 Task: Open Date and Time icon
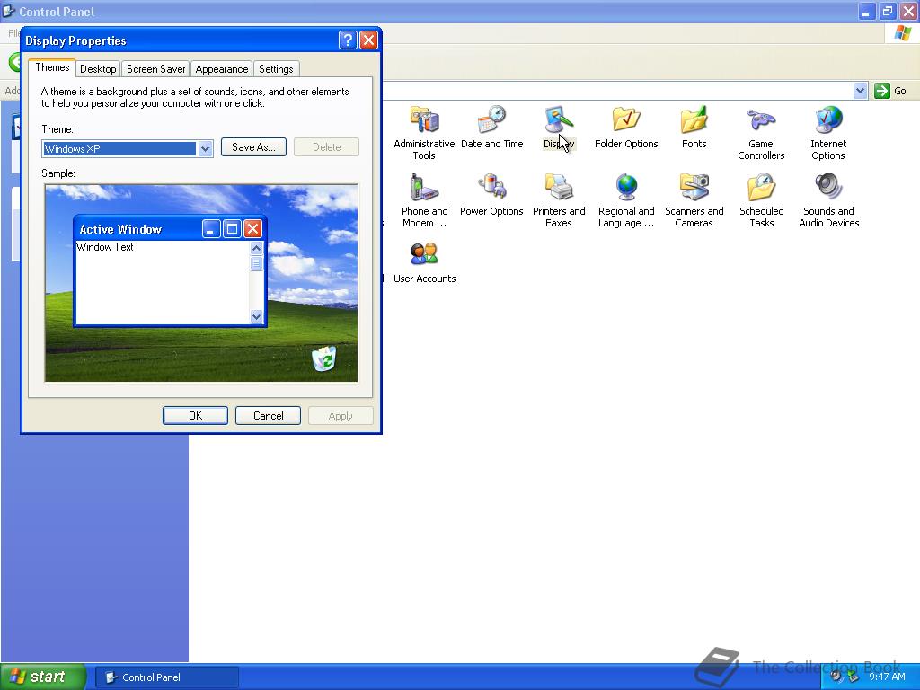tap(491, 119)
